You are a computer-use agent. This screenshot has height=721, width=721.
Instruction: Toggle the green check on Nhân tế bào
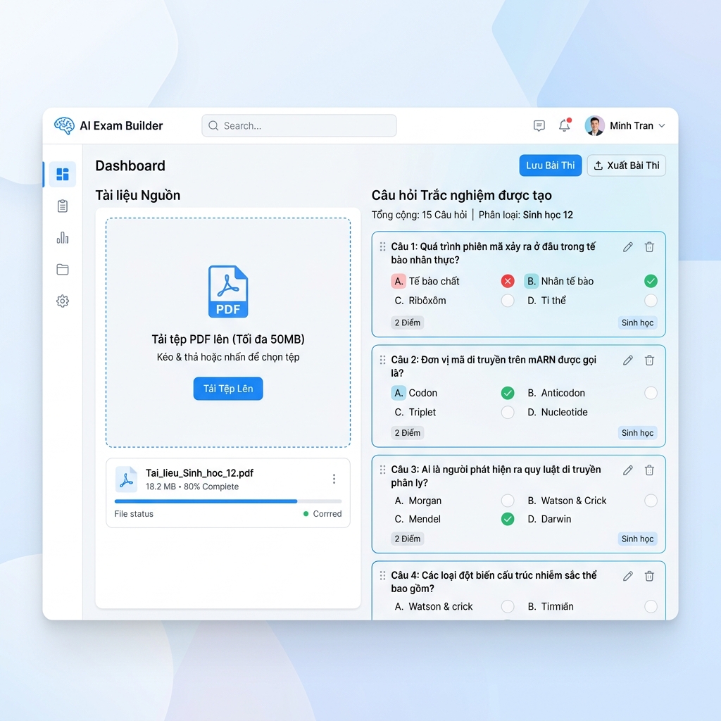[651, 281]
